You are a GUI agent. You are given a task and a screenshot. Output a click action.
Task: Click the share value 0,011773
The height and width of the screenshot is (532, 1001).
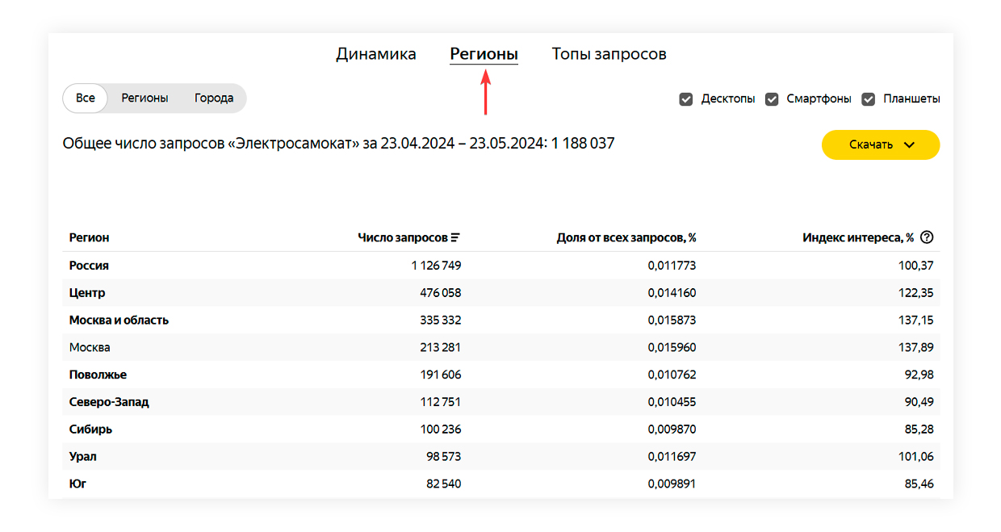[x=672, y=266]
